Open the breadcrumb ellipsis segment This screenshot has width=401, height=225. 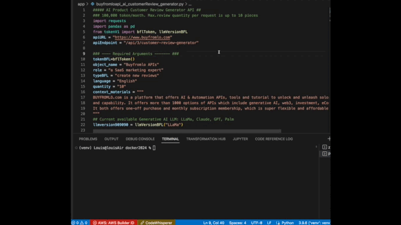click(x=190, y=4)
